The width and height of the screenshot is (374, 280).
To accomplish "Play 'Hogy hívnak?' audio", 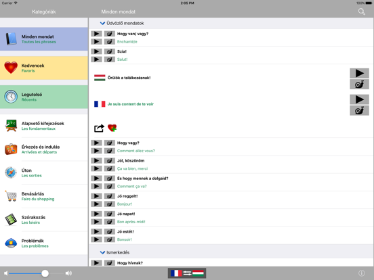I will click(x=96, y=263).
